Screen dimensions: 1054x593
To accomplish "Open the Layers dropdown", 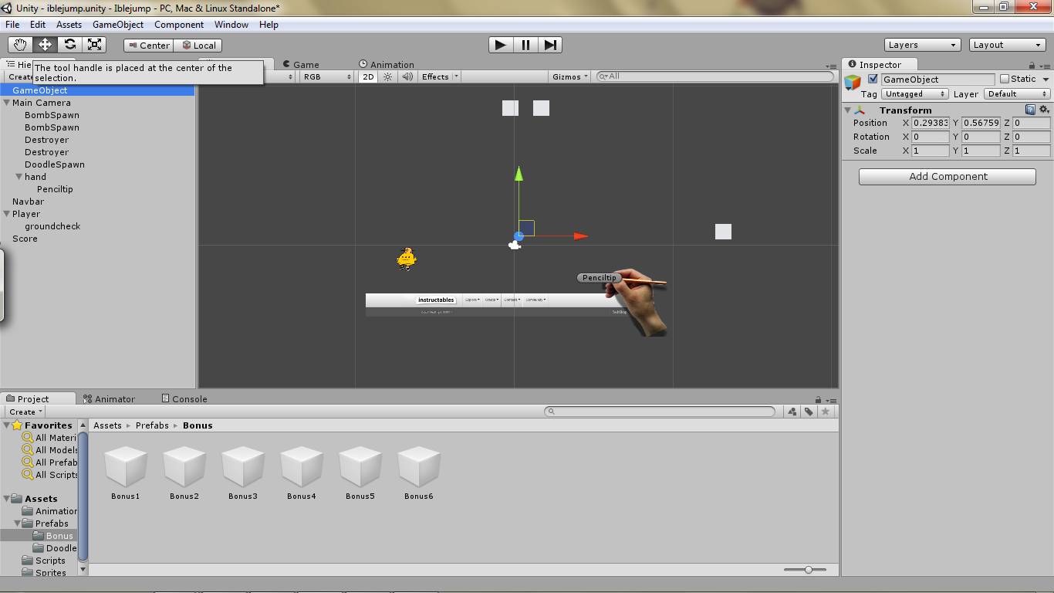I will (x=923, y=45).
